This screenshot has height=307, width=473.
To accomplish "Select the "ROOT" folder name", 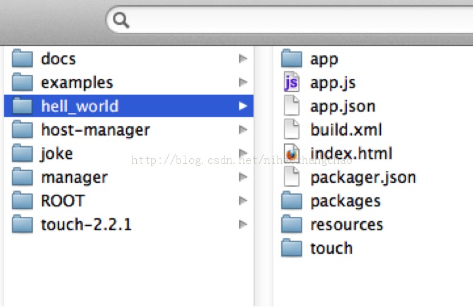I will click(x=62, y=201).
